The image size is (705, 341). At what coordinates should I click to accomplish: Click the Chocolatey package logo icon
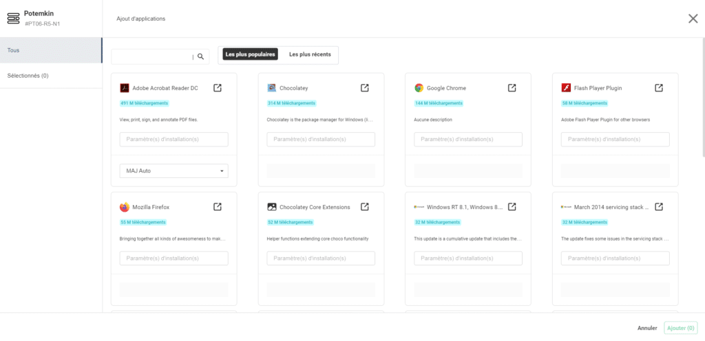tap(271, 88)
